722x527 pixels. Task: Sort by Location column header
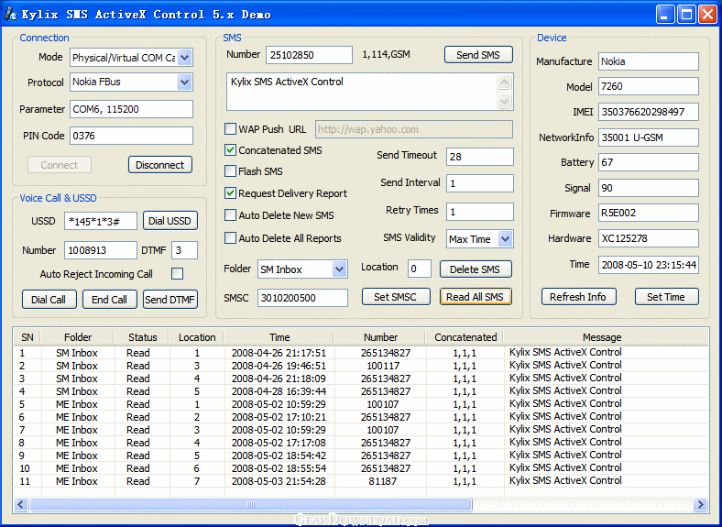[x=197, y=337]
